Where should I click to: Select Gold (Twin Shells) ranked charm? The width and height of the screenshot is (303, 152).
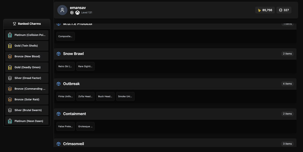(x=27, y=46)
